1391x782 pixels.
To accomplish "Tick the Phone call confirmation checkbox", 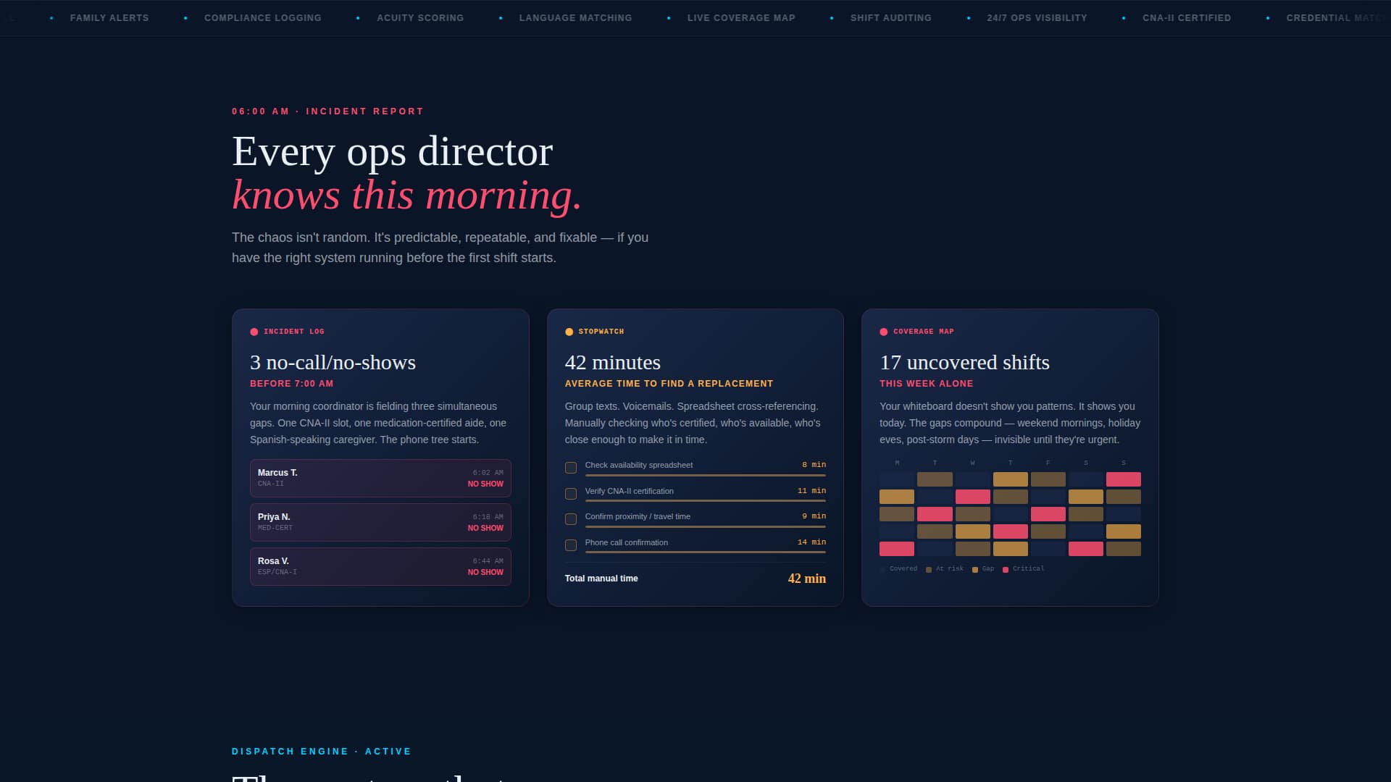I will tap(571, 545).
